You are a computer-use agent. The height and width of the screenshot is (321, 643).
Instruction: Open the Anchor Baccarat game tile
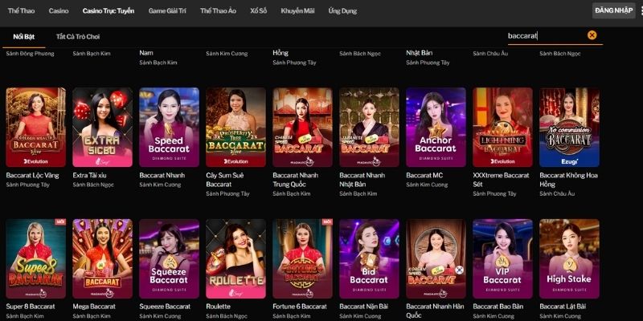pos(436,127)
